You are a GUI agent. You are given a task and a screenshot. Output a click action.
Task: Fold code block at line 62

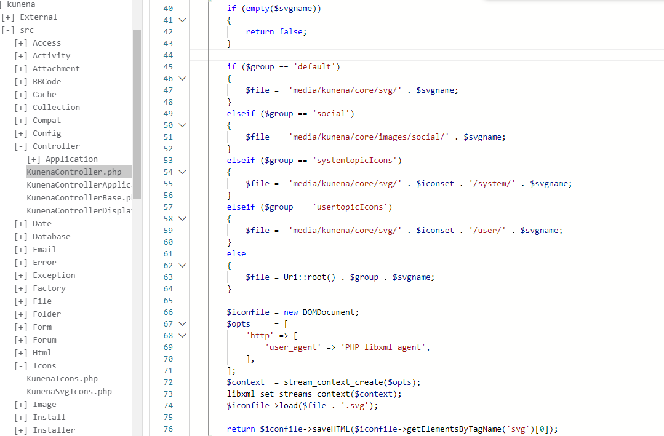183,266
